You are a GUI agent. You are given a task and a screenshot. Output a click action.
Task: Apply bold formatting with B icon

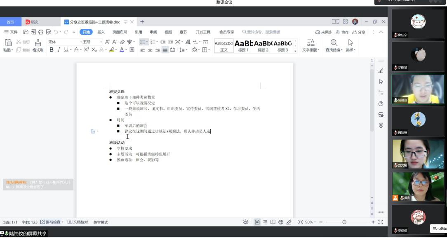[52, 50]
